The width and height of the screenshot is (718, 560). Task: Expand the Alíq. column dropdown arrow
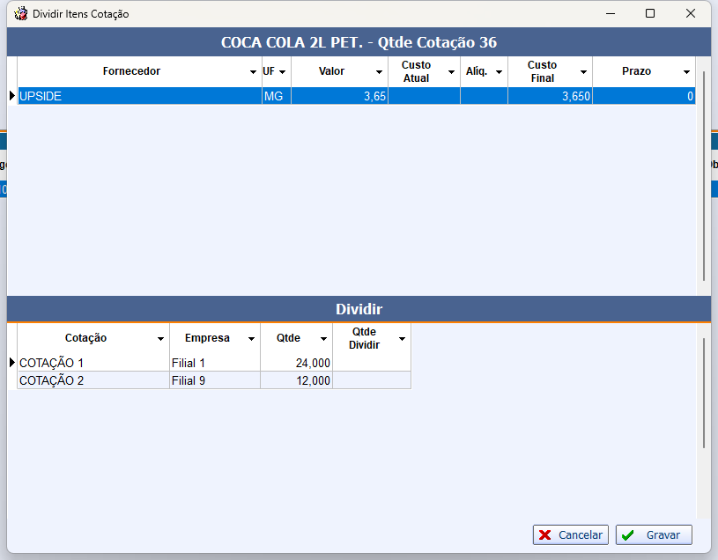[499, 72]
